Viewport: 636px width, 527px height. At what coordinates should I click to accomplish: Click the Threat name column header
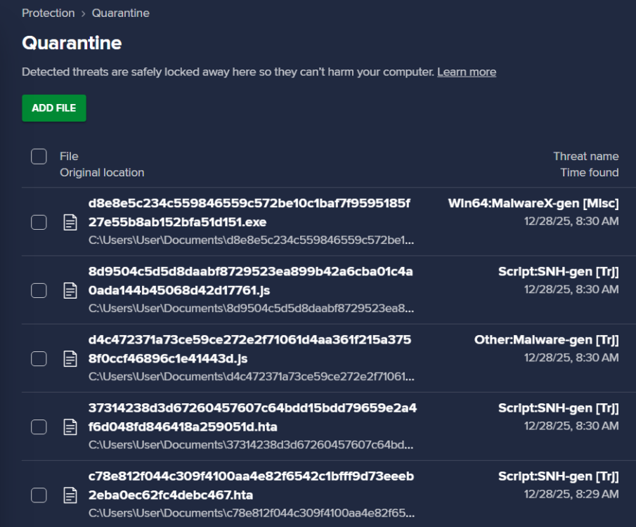tap(585, 156)
